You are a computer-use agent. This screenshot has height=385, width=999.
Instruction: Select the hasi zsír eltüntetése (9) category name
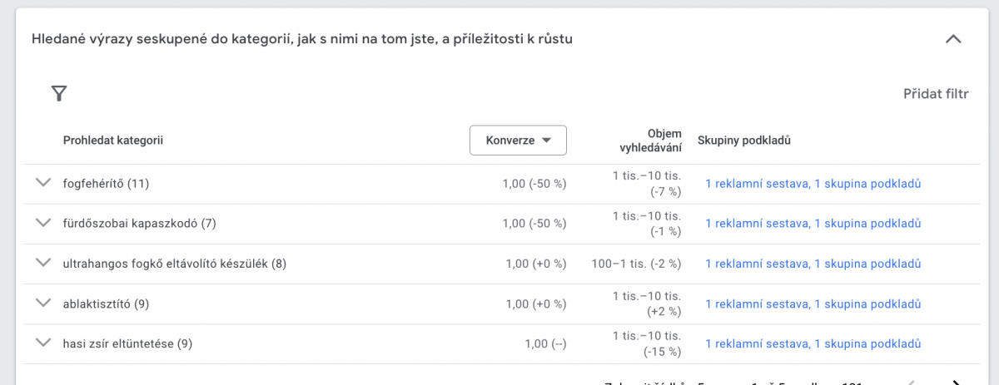point(127,343)
